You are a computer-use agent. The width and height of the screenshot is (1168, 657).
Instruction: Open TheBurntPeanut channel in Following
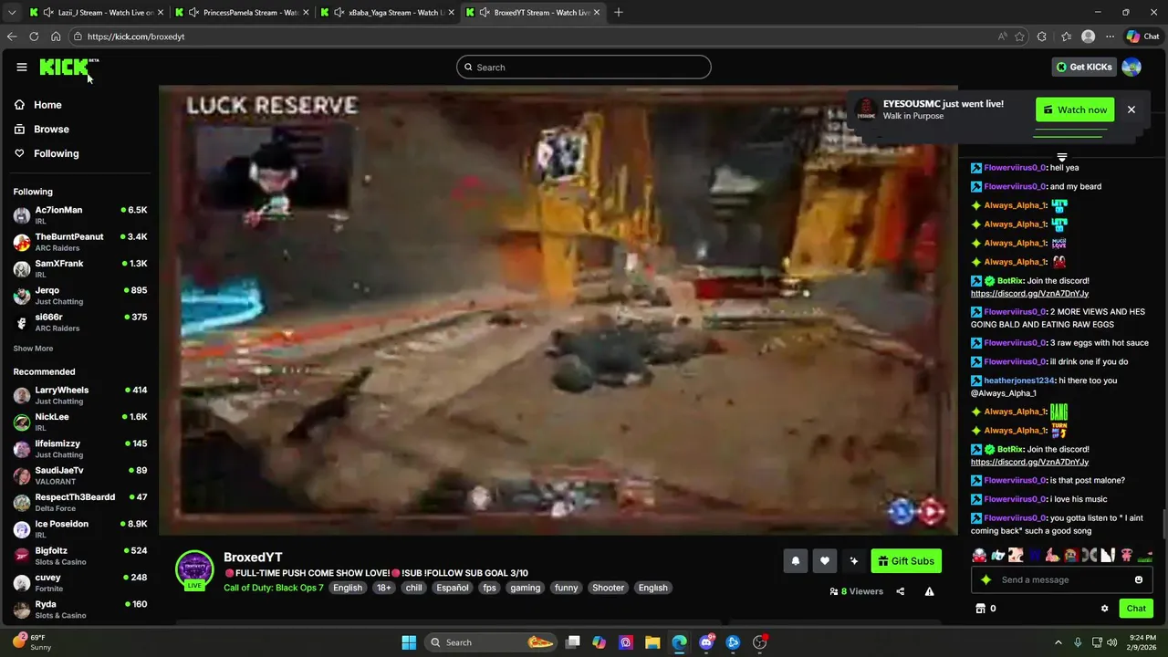point(80,242)
